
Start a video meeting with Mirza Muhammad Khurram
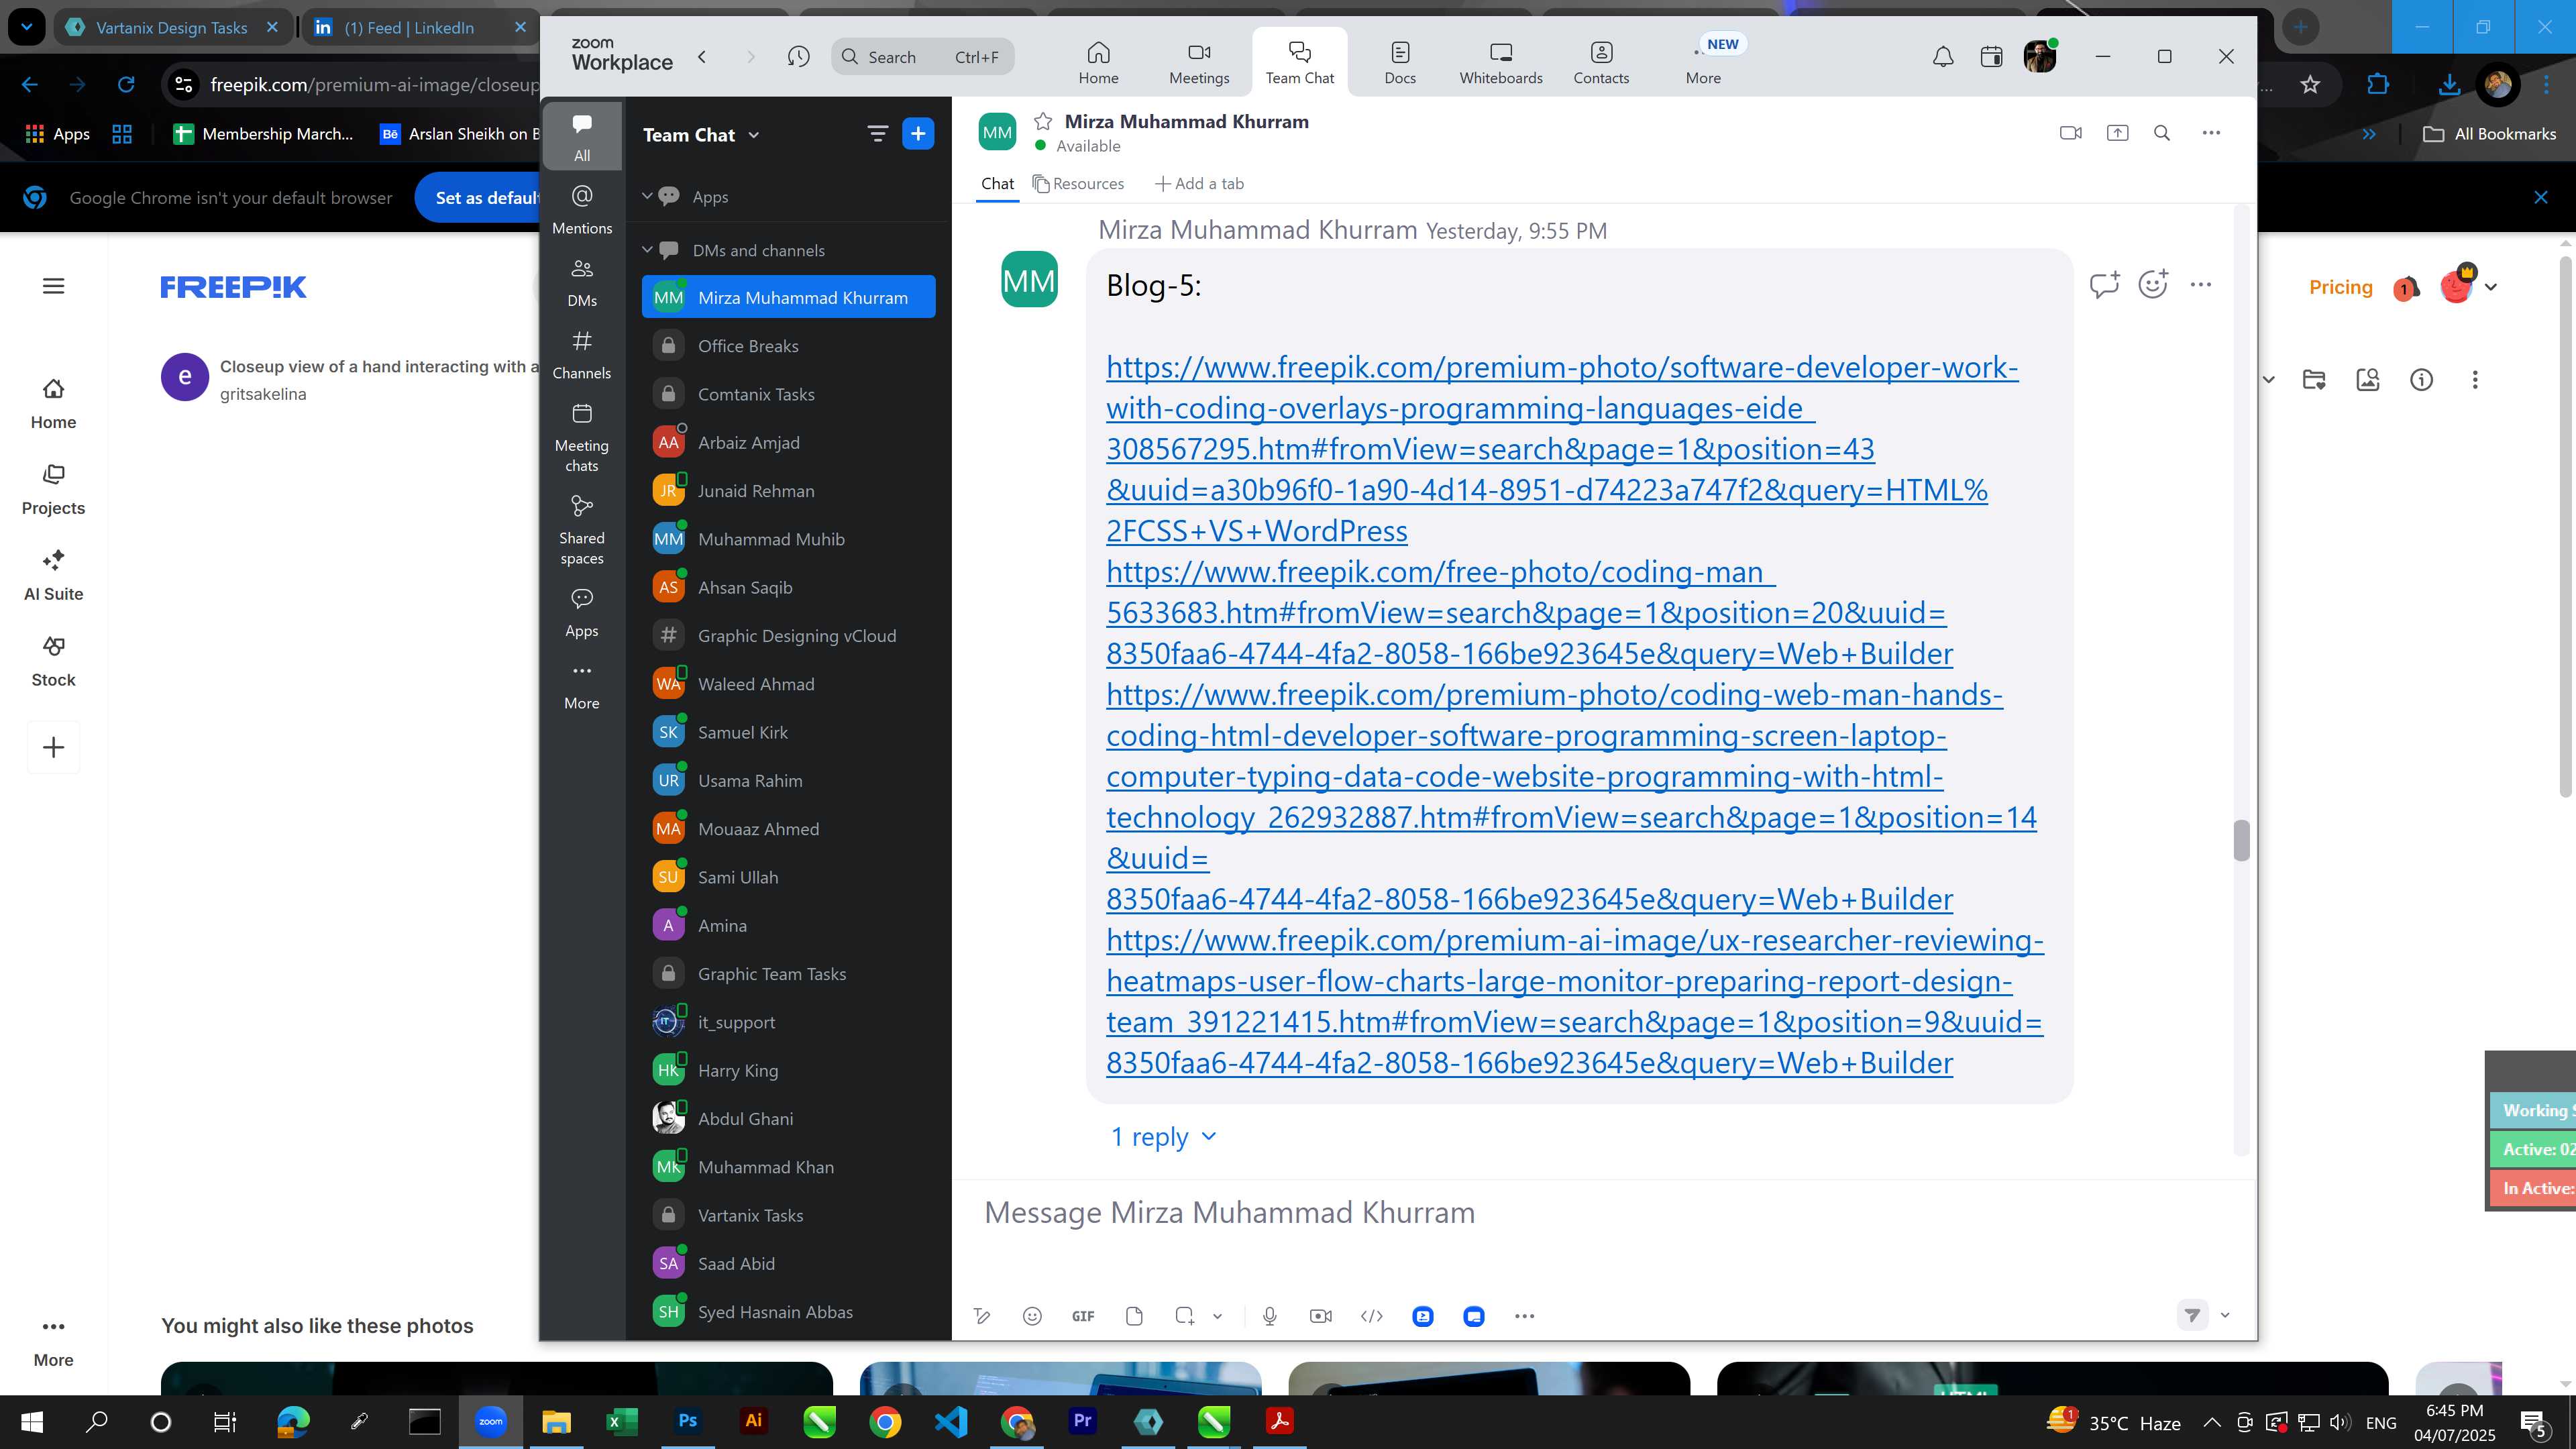tap(2071, 133)
